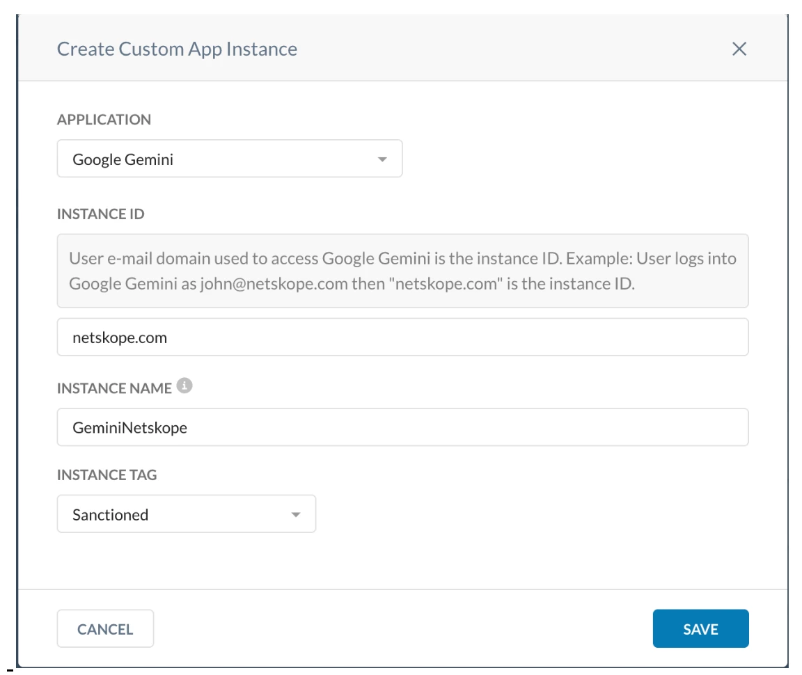Click the APPLICATION field label

tap(104, 120)
